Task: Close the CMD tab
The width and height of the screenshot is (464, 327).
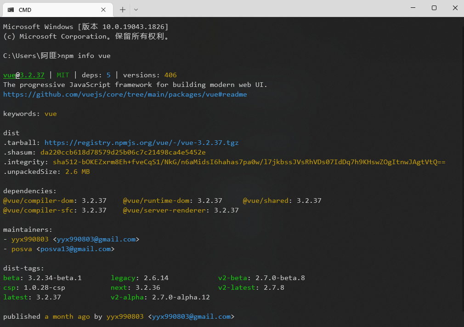Action: click(x=103, y=10)
